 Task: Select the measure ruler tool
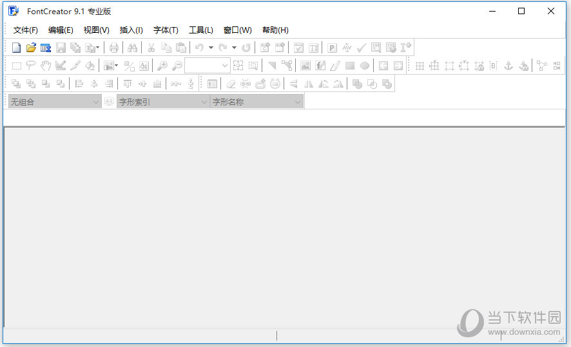[x=61, y=66]
